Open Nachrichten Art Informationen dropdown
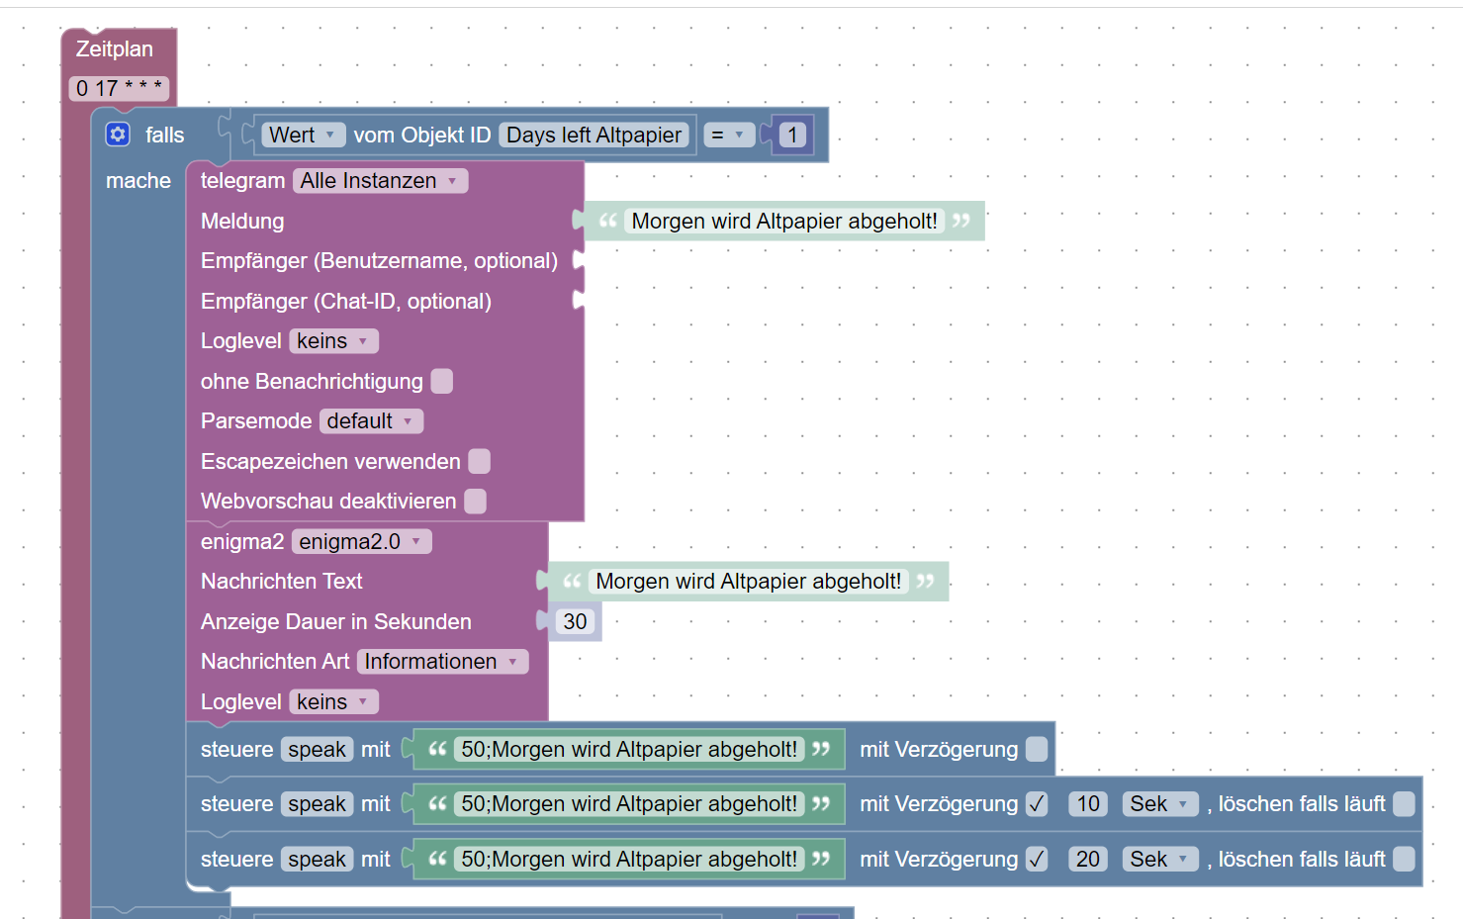1463x919 pixels. point(442,662)
